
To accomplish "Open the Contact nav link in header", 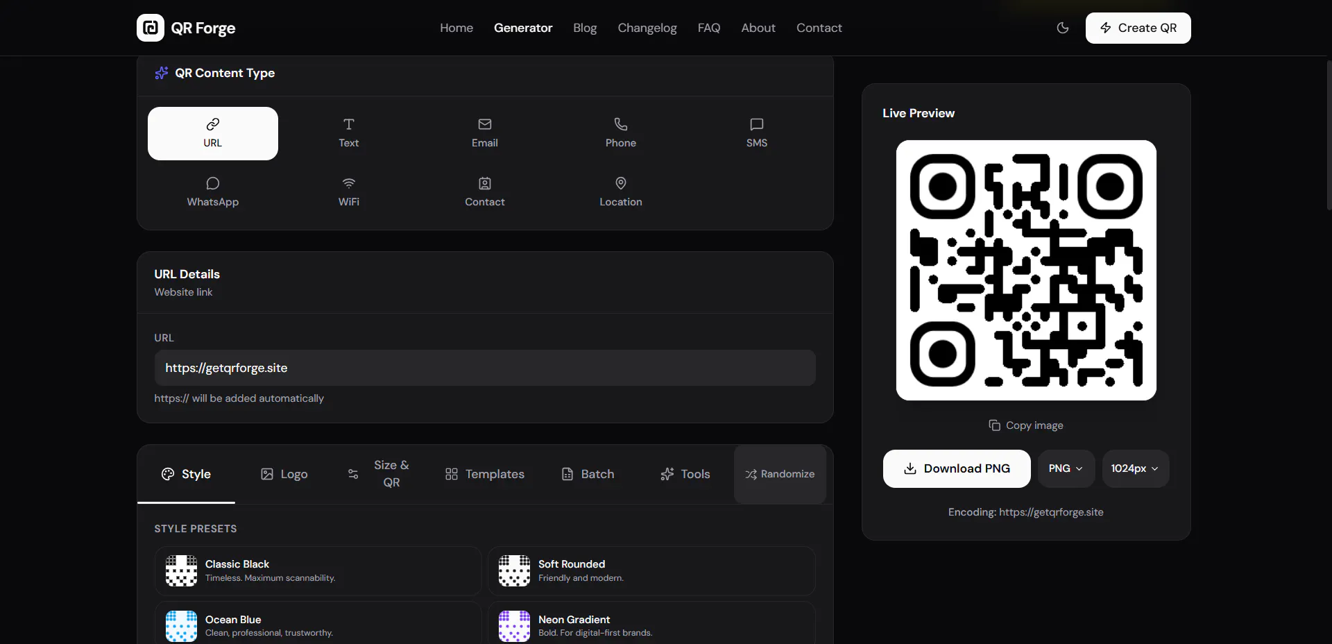I will tap(819, 28).
